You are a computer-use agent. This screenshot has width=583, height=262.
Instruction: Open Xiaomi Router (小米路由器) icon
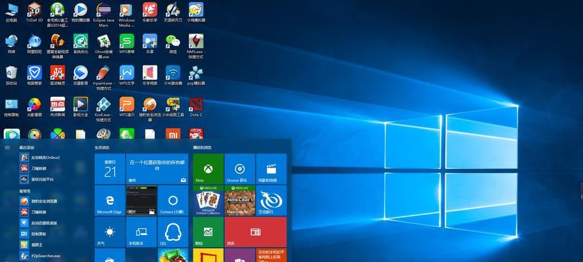173,75
